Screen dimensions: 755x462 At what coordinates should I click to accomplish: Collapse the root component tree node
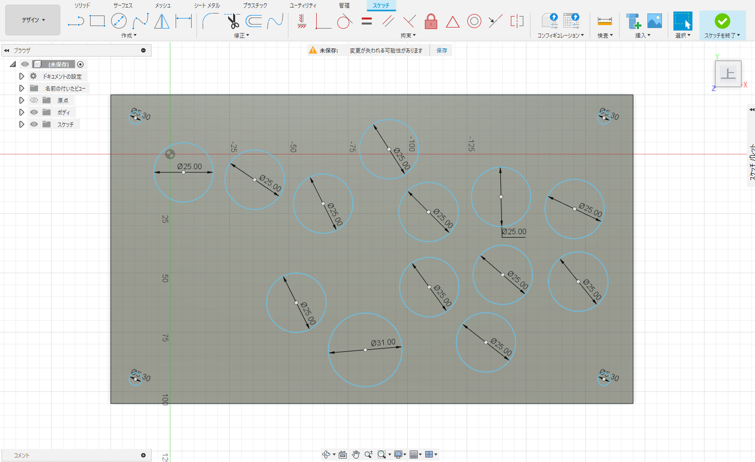[x=13, y=64]
